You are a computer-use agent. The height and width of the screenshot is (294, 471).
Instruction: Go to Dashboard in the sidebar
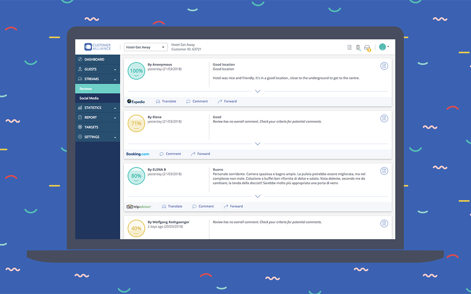pos(94,60)
